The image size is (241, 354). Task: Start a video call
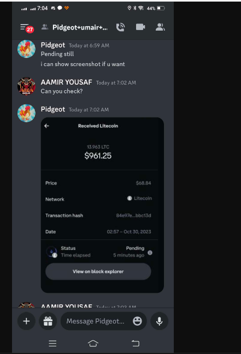(x=140, y=27)
